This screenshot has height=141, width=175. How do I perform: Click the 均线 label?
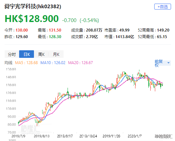coord(8,63)
